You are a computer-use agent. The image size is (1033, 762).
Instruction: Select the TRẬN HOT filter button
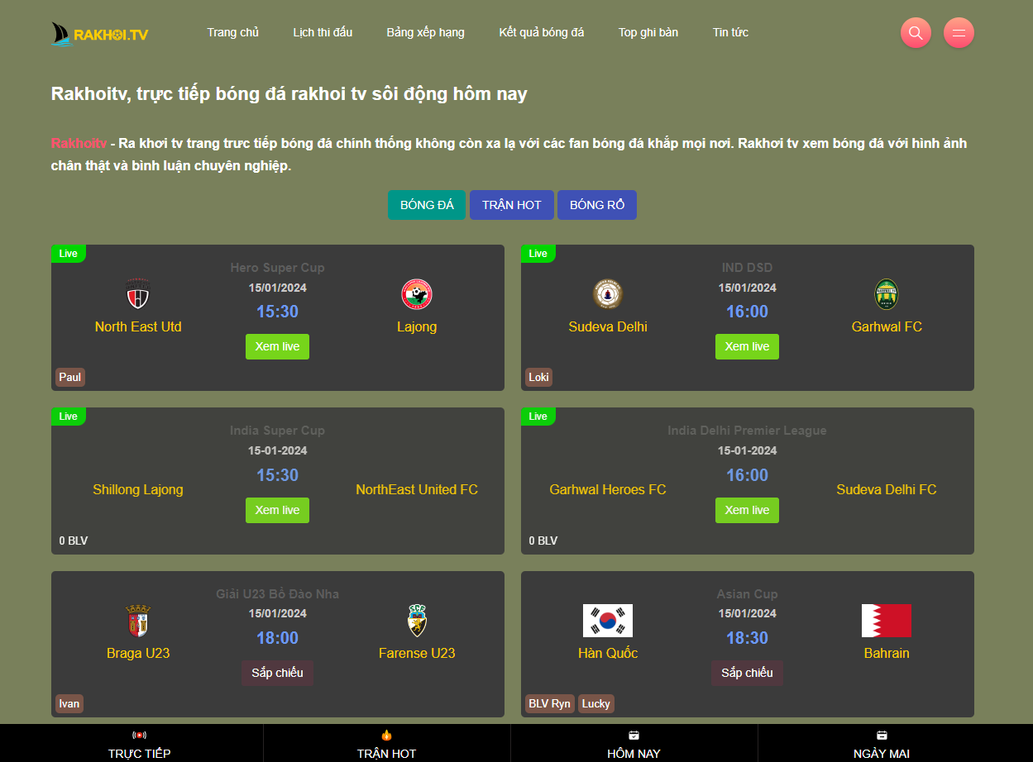coord(512,205)
